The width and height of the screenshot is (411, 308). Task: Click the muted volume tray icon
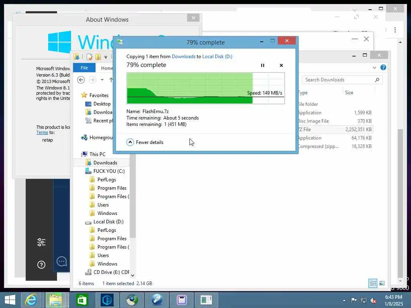(373, 300)
